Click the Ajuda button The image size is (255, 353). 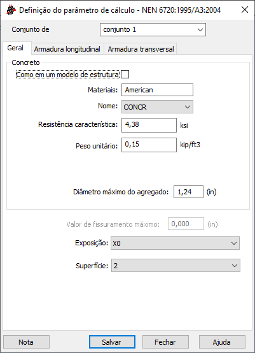click(x=222, y=342)
